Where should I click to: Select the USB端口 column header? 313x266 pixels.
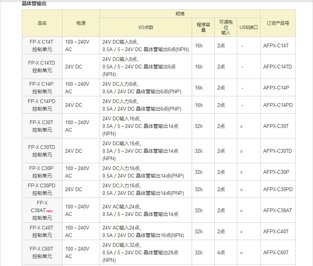tap(249, 27)
